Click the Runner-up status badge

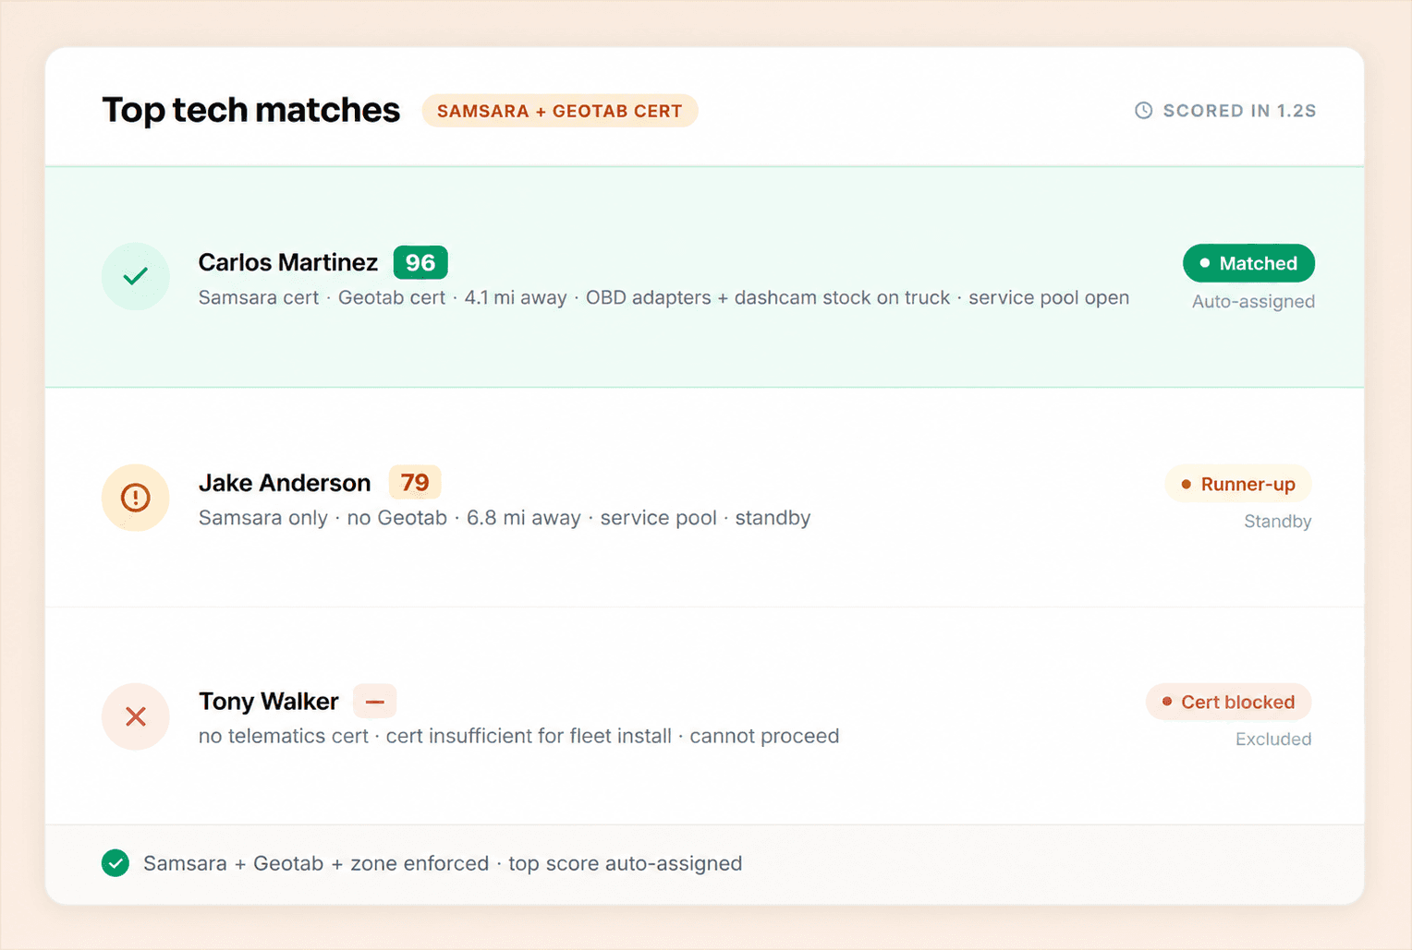coord(1238,484)
